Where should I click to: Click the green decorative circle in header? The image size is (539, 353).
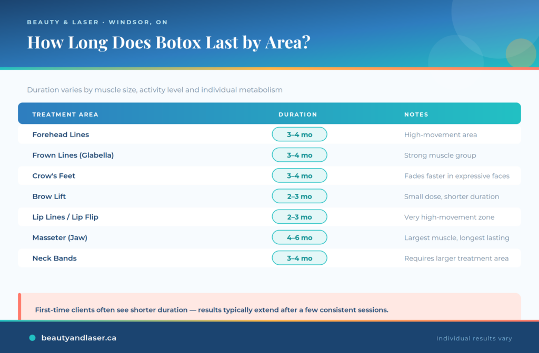pos(521,53)
